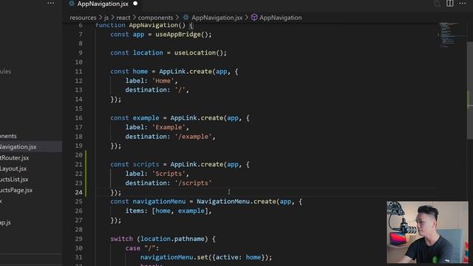Click the 'items' property on line 26
This screenshot has width=473, height=266.
pyautogui.click(x=135, y=211)
